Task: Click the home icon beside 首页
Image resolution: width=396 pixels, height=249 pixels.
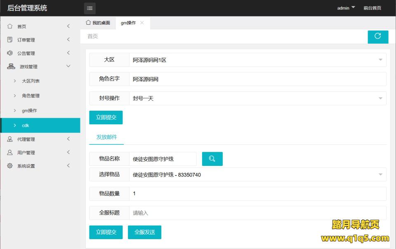Action: point(10,26)
